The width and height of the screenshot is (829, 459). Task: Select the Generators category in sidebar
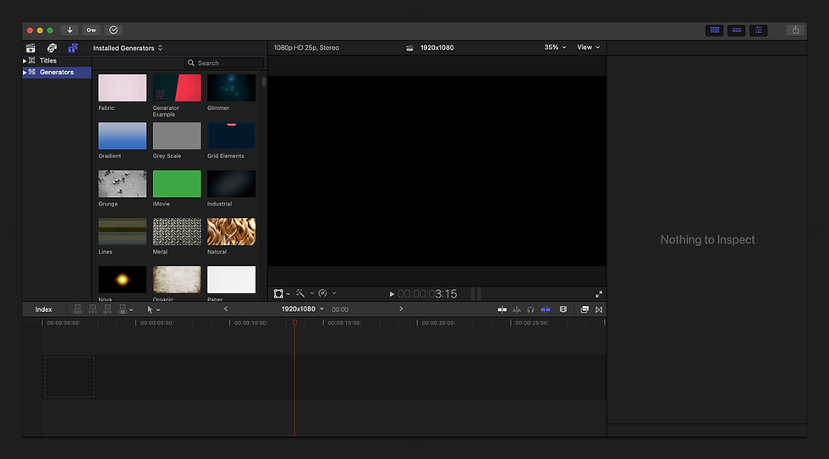pos(57,73)
